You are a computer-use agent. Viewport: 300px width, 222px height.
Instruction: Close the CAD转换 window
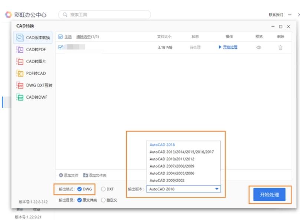point(289,27)
